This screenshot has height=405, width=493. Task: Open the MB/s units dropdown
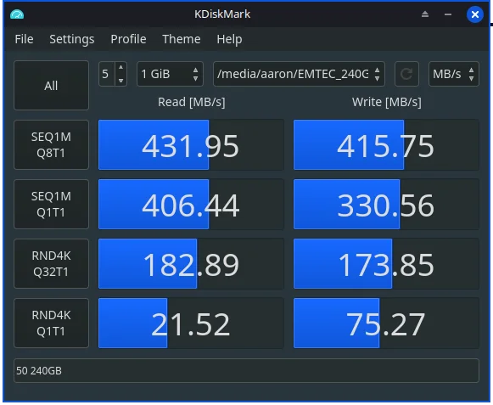point(454,74)
